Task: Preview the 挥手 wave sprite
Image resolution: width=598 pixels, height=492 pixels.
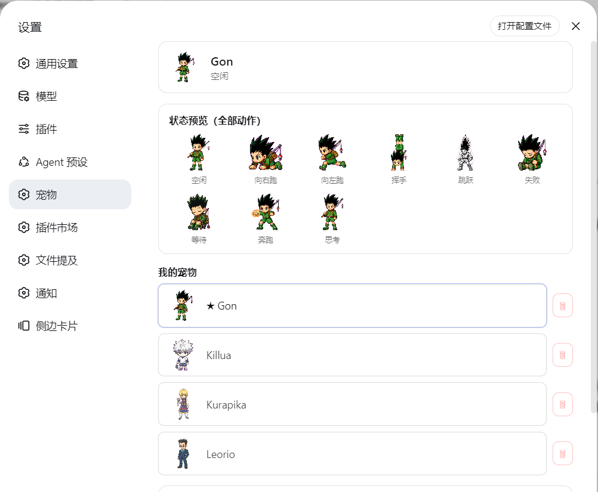Action: tap(399, 153)
